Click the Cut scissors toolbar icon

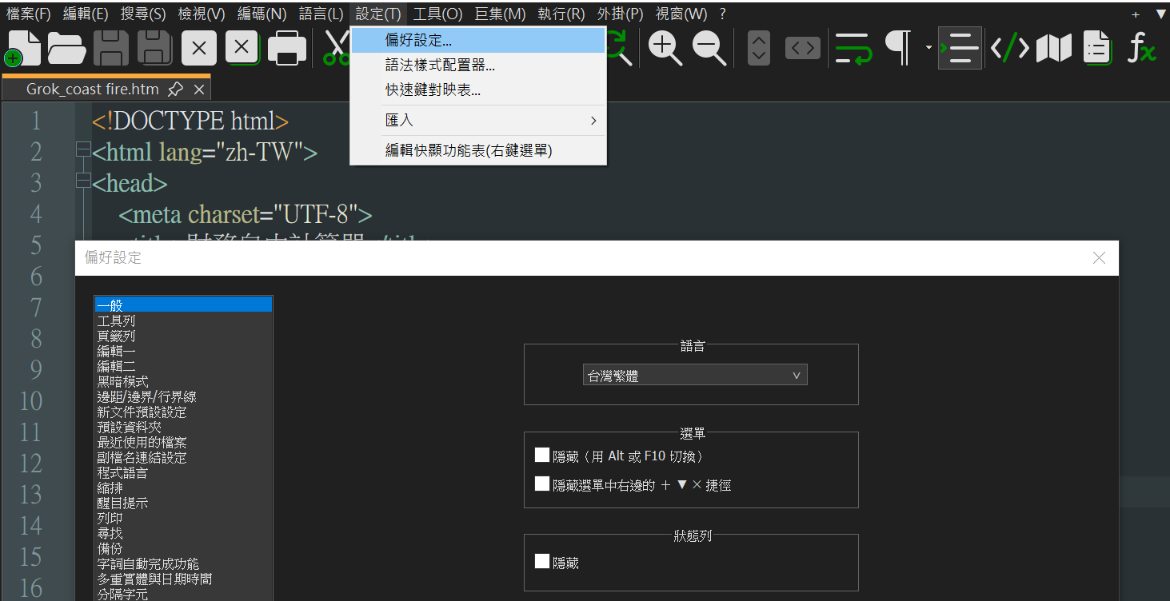pyautogui.click(x=336, y=48)
